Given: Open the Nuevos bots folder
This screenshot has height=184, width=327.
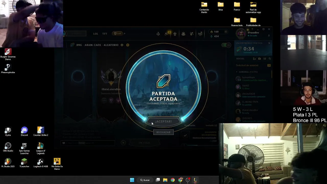Looking at the screenshot, I should pyautogui.click(x=237, y=22).
